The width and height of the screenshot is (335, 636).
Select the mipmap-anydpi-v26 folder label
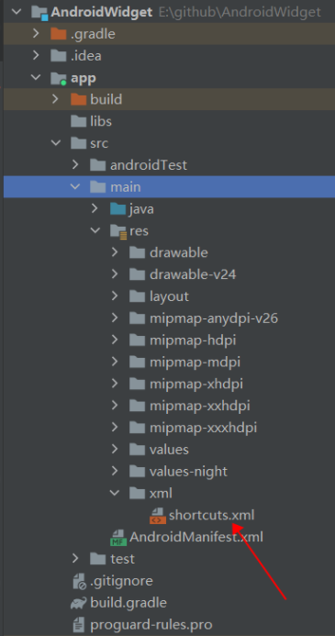click(214, 318)
